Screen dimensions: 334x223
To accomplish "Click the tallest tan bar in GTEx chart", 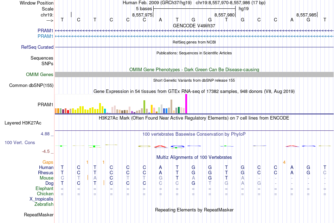I will coord(171,107).
